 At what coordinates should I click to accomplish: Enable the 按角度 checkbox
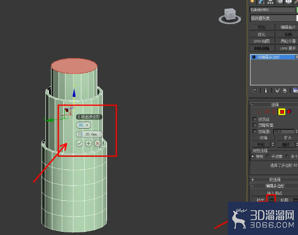point(254,131)
